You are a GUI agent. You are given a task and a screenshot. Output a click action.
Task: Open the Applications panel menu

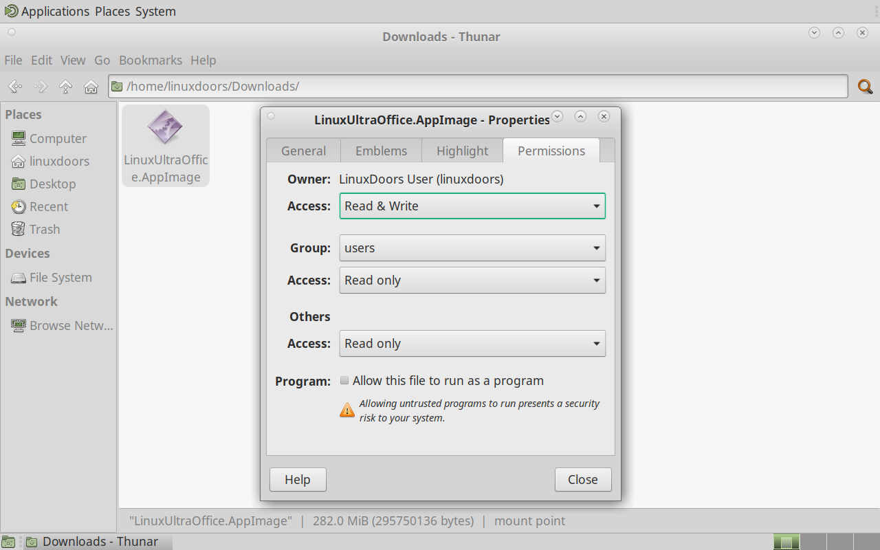coord(55,11)
